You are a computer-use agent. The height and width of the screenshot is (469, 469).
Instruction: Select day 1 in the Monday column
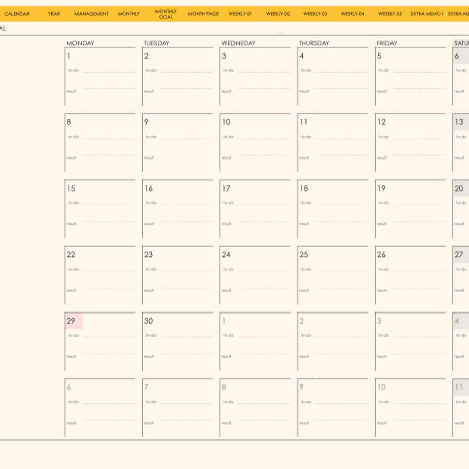point(69,56)
